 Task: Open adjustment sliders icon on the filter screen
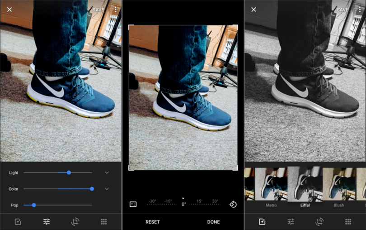point(291,221)
